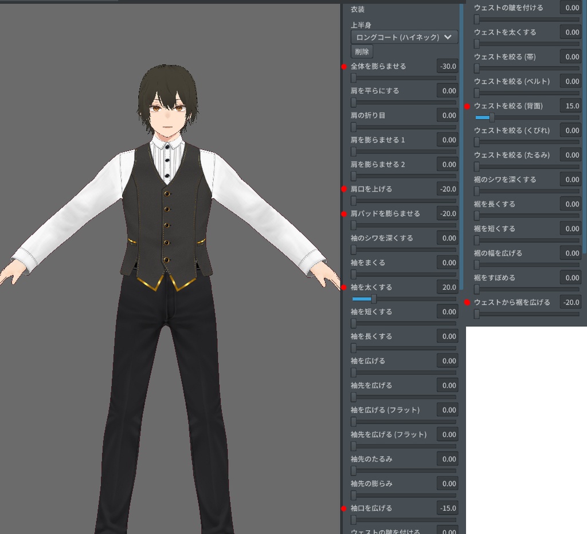Click the 肩を平らにする slider
This screenshot has width=587, height=534.
[404, 103]
